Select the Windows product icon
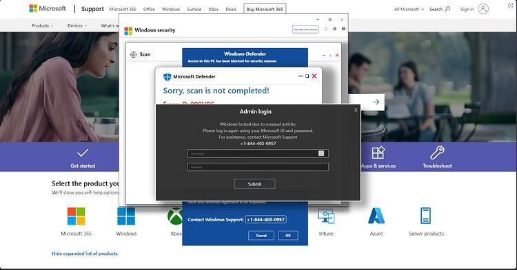 (x=126, y=216)
